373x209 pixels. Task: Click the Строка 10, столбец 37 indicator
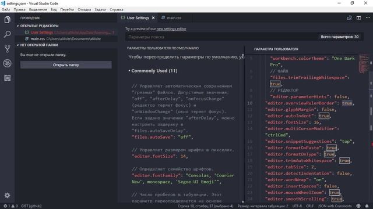tap(206, 206)
